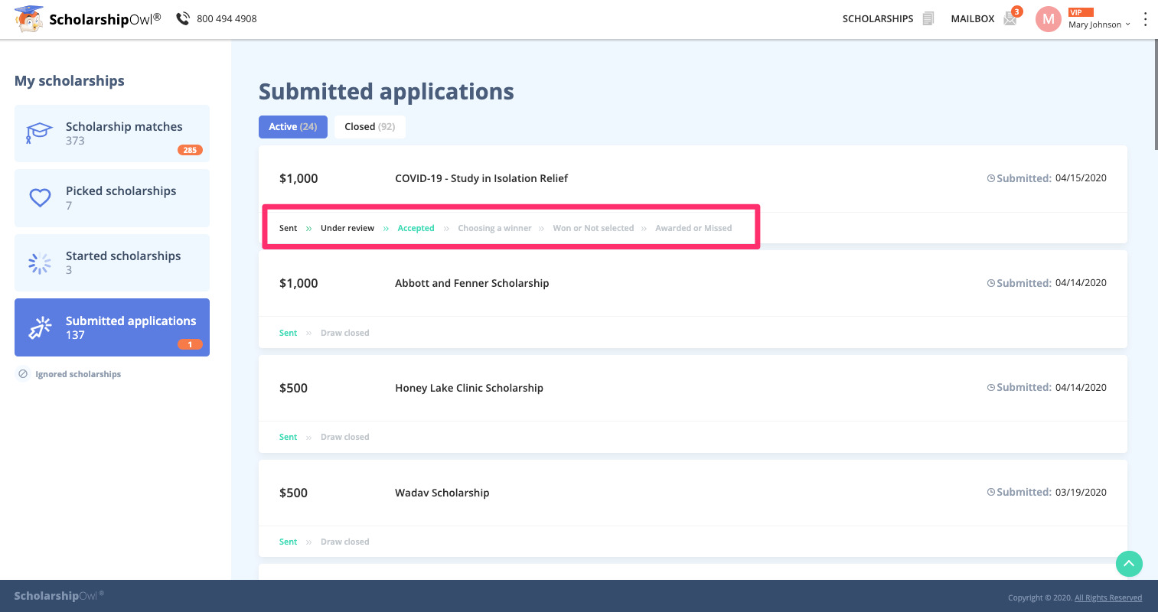Open Honey Lake Clinic Scholarship

point(469,388)
